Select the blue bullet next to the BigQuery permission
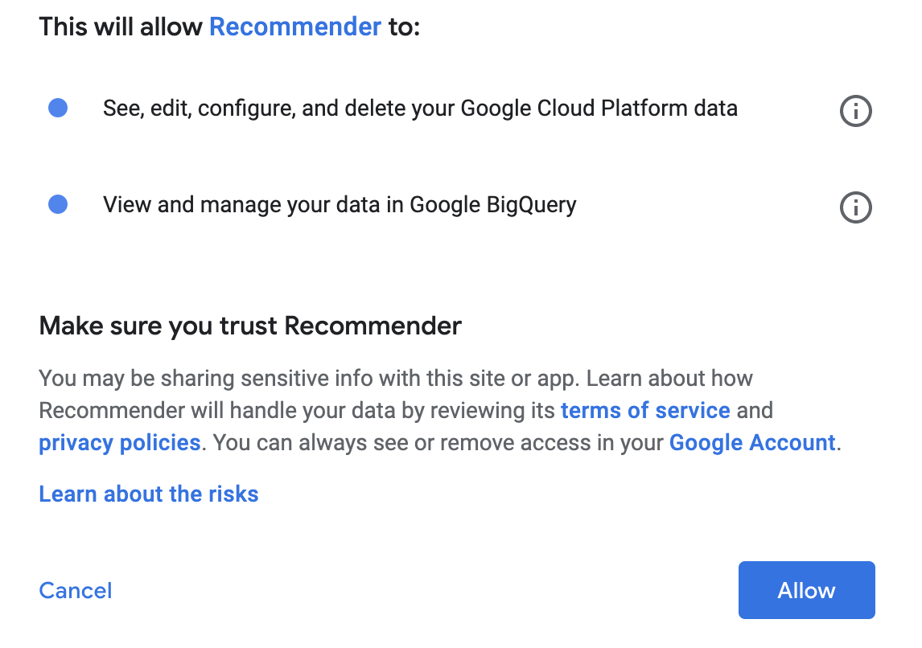 tap(57, 203)
